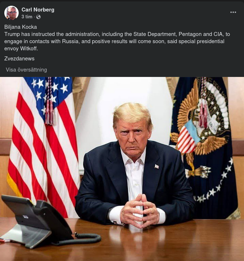Viewport: 244px width, 261px height.
Task: Click the globe public audience icon
Action: pos(38,17)
